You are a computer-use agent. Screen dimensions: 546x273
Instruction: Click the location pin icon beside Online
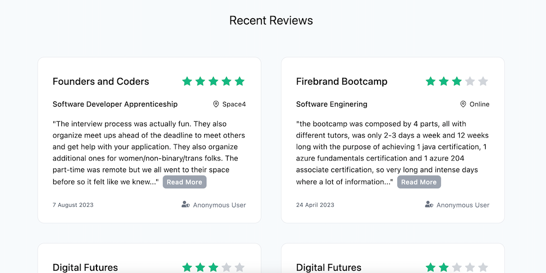point(463,104)
